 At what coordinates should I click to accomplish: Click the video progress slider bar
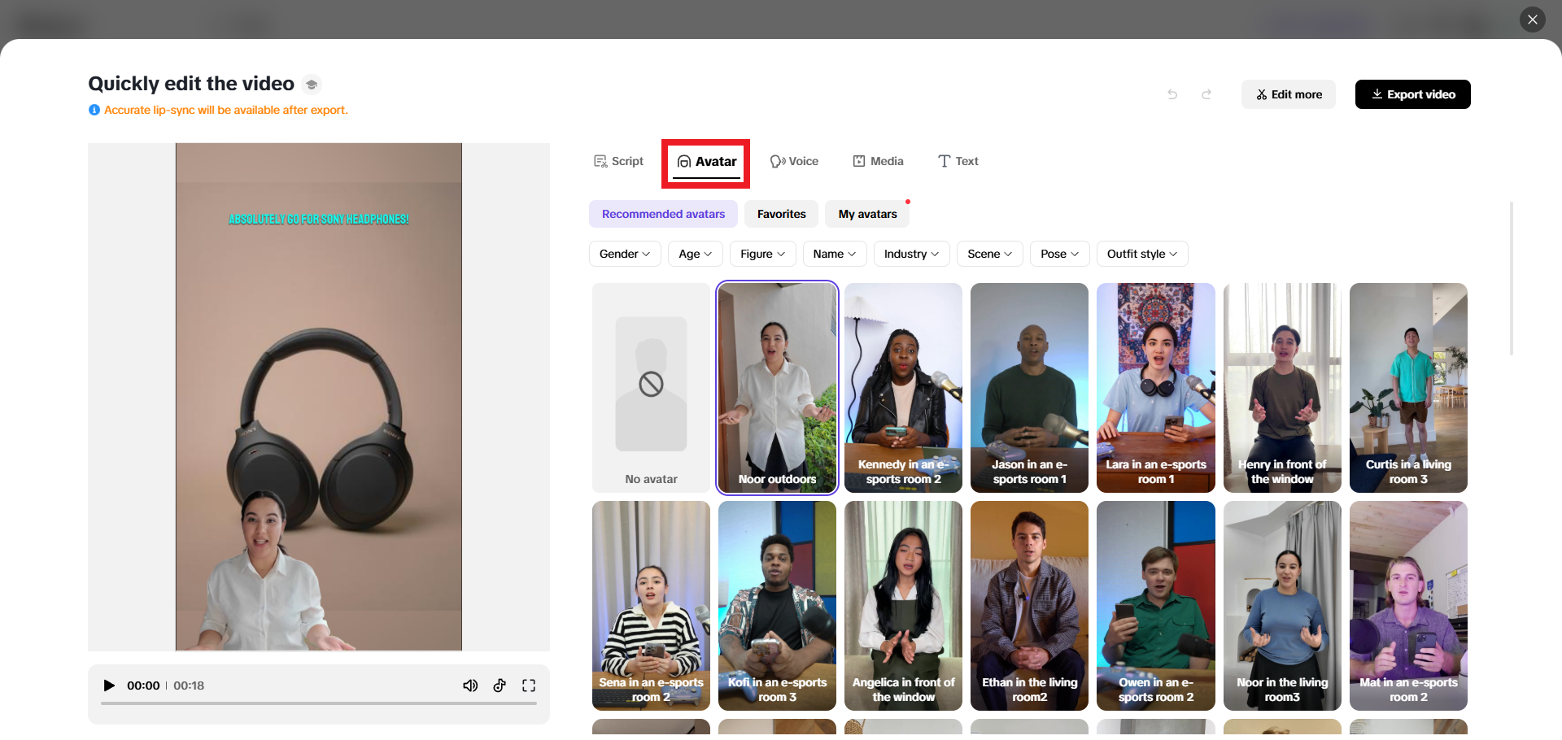tap(318, 703)
